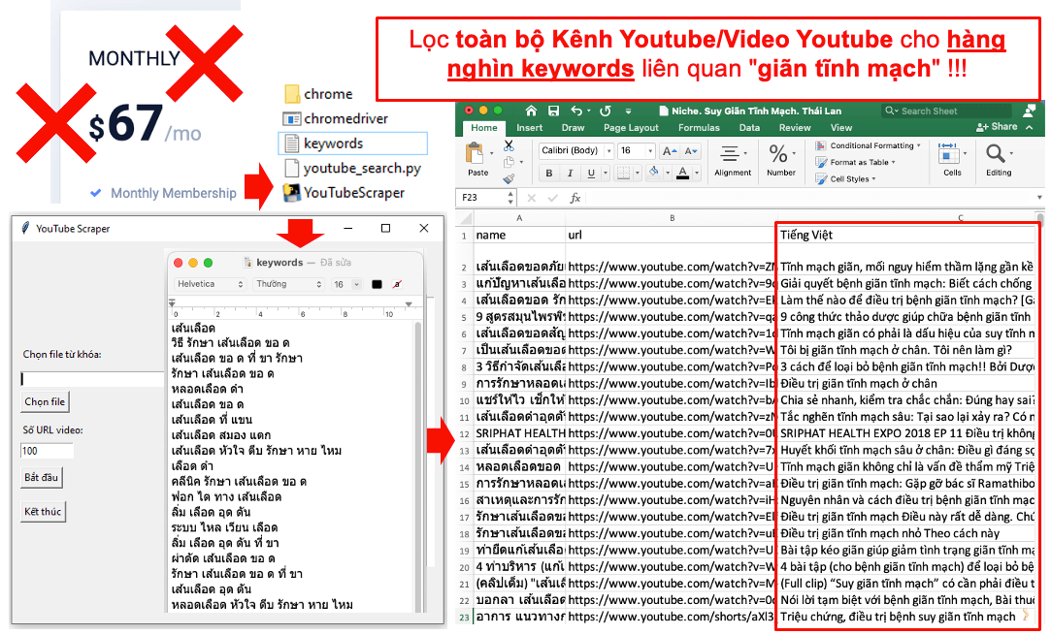Click strikethrough 'a' text highlight icon
The image size is (1051, 635).
398,284
